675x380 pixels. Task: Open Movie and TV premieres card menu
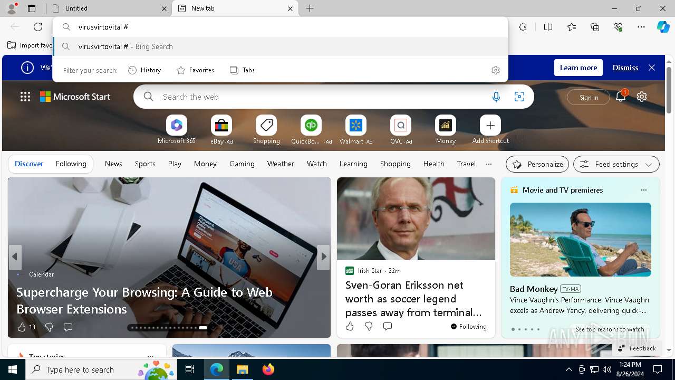click(x=643, y=190)
